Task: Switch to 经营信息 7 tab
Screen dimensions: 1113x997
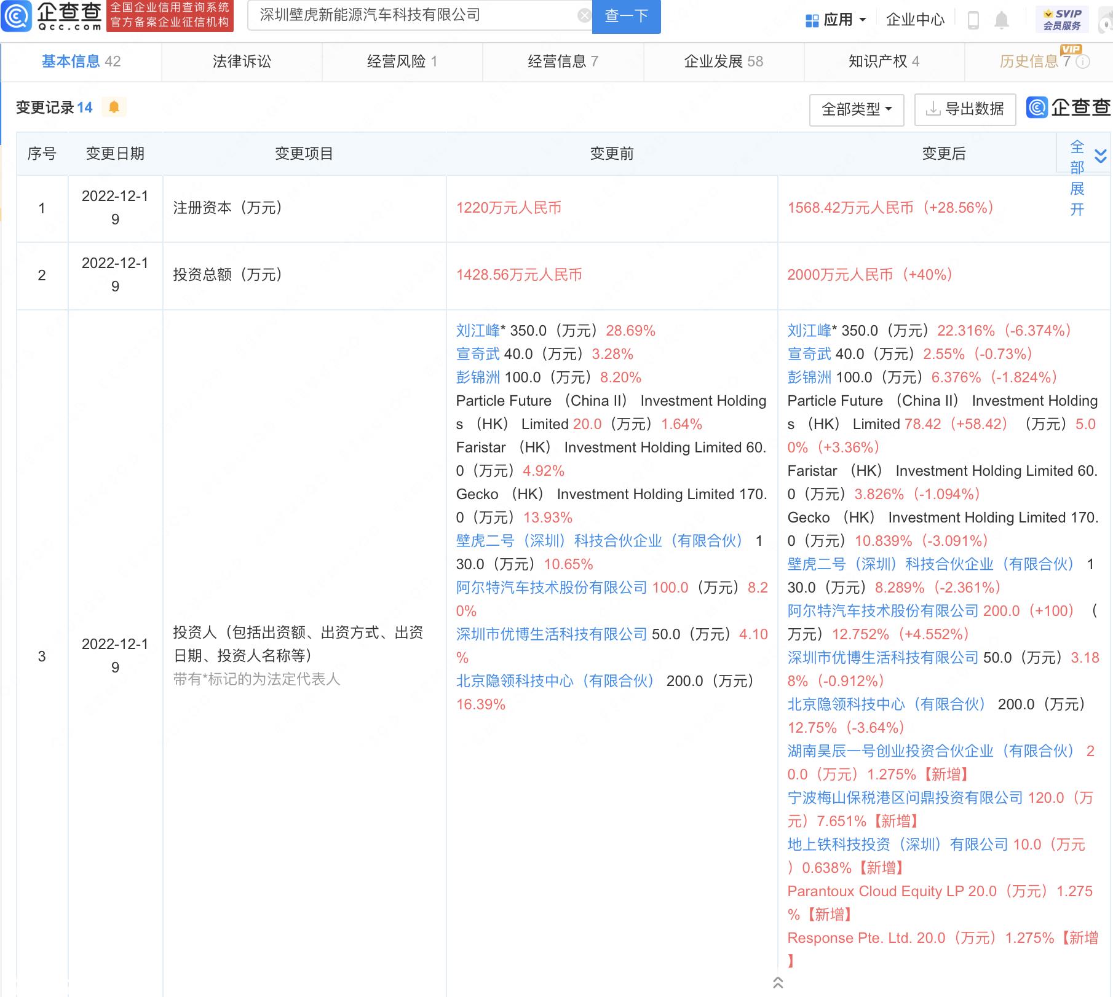Action: [x=563, y=61]
